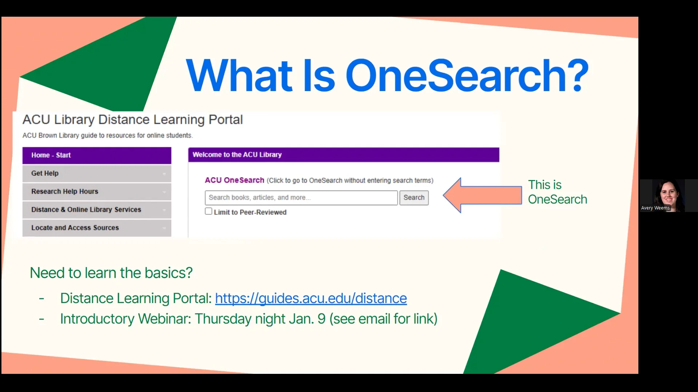Open Locate and Access Sources menu item

coord(75,228)
